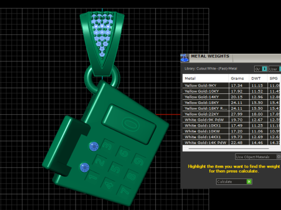Open the Use Object Materials dropdown
The height and width of the screenshot is (210, 281).
point(258,157)
